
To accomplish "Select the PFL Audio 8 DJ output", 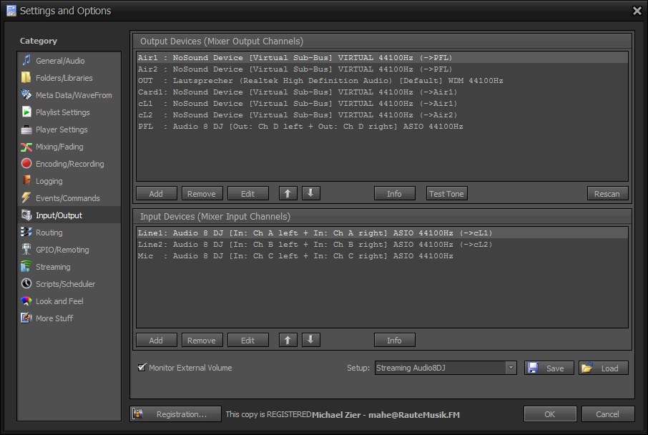I will [300, 127].
